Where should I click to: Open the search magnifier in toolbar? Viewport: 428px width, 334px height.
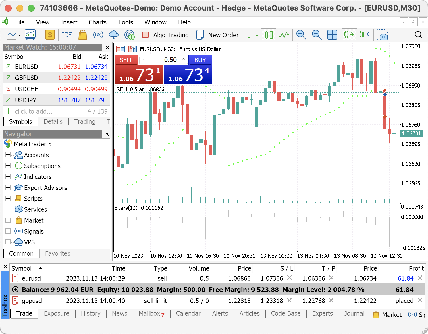point(419,35)
